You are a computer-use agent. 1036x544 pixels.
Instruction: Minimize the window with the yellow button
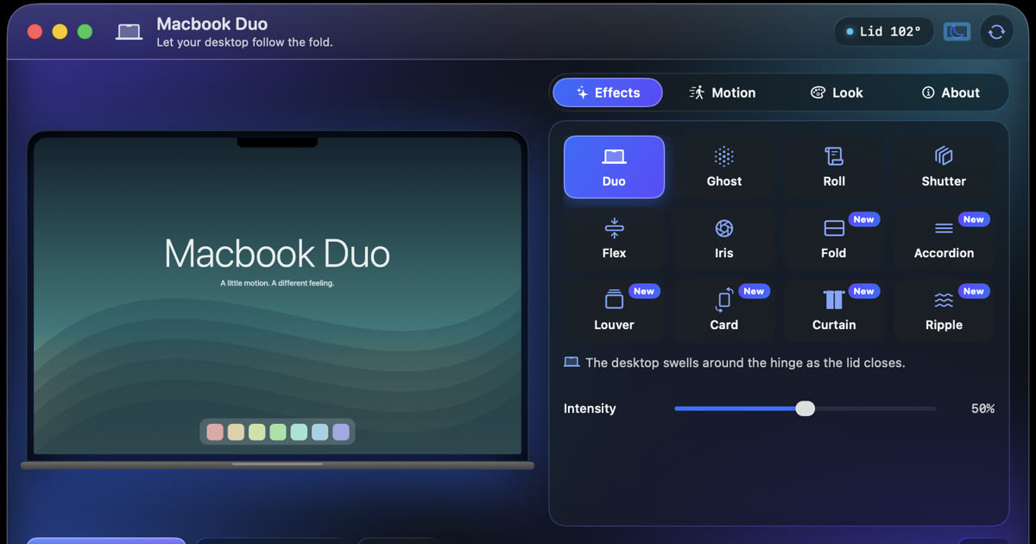tap(60, 32)
